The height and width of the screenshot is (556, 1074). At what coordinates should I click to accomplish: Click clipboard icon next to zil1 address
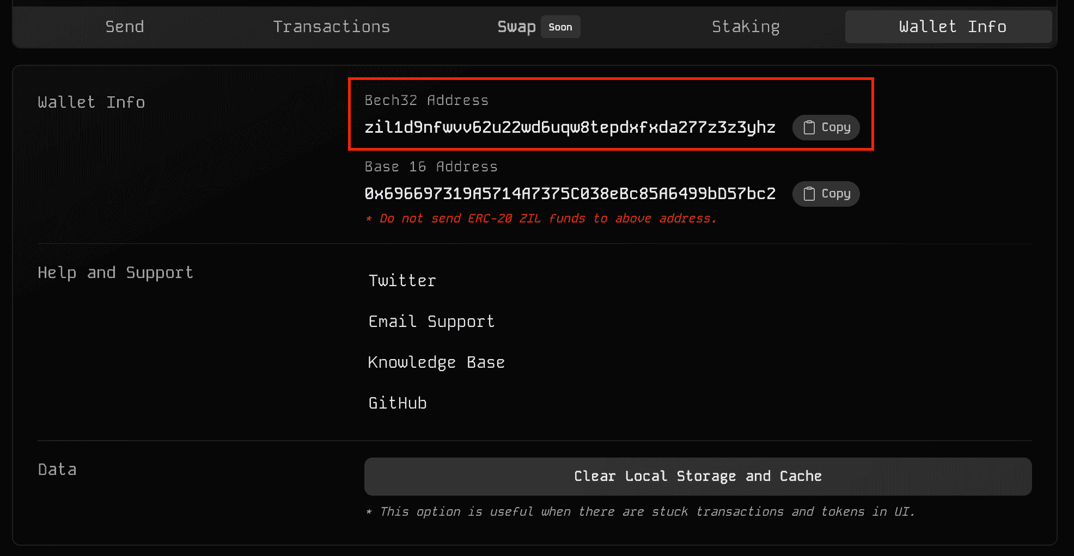809,127
